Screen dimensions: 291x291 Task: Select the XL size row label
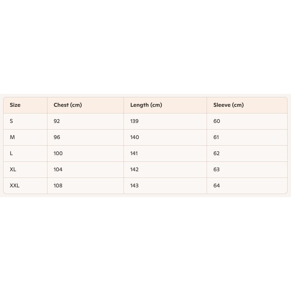pyautogui.click(x=13, y=169)
